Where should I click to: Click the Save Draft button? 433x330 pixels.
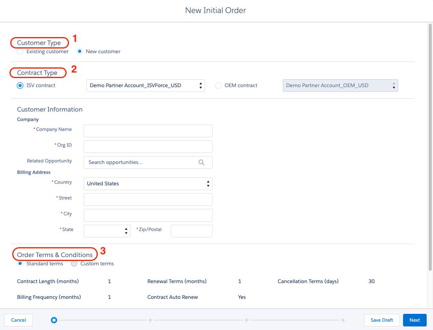pos(382,320)
